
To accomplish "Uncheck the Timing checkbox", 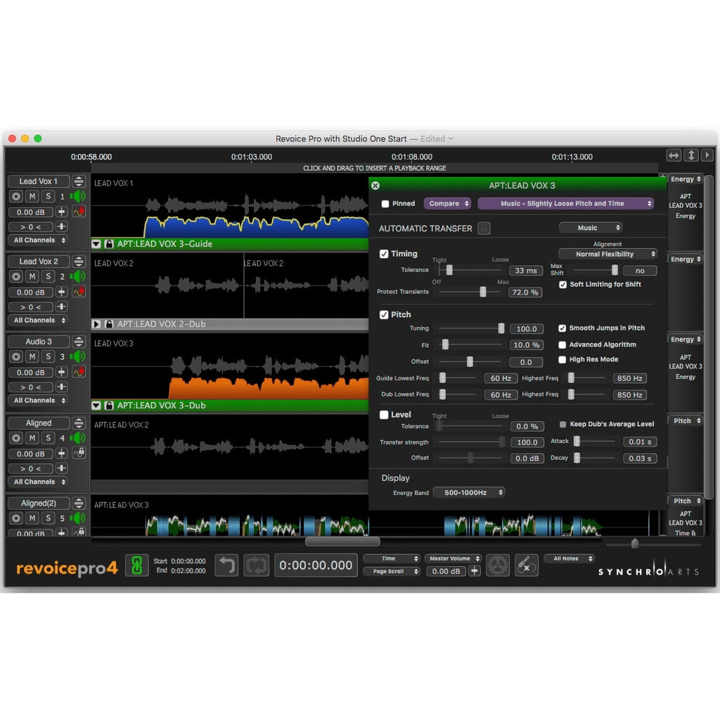I will (x=384, y=254).
